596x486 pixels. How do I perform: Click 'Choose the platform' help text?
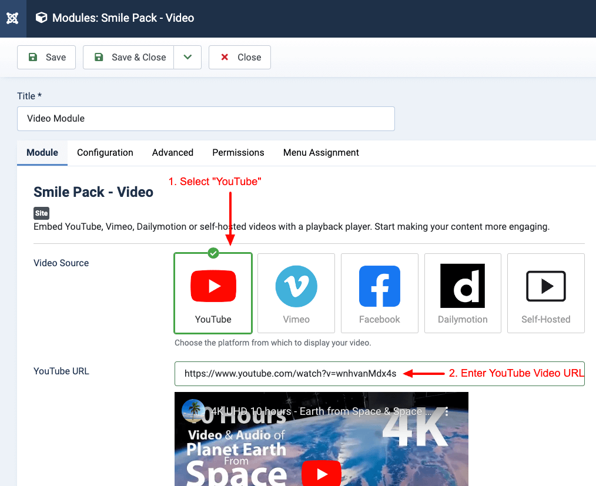pos(273,343)
